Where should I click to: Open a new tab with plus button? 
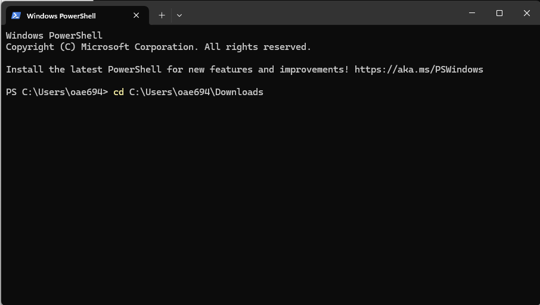pyautogui.click(x=162, y=15)
